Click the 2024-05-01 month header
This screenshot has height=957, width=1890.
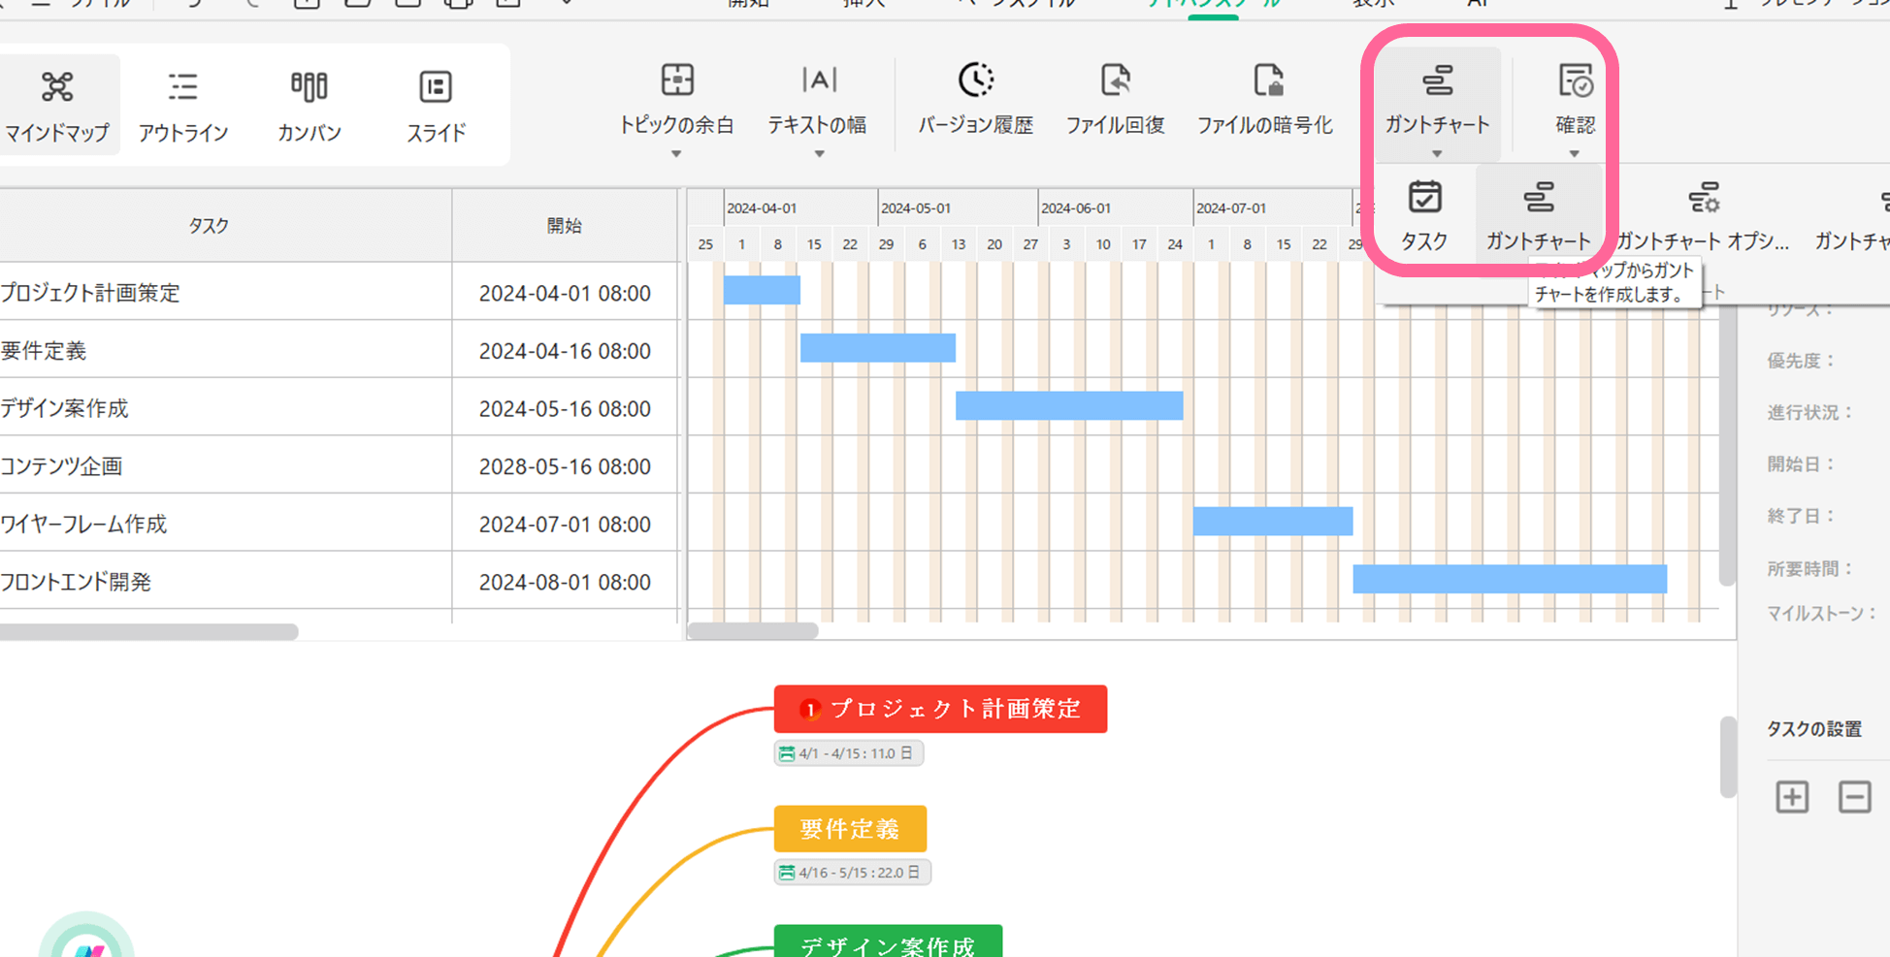pyautogui.click(x=958, y=208)
